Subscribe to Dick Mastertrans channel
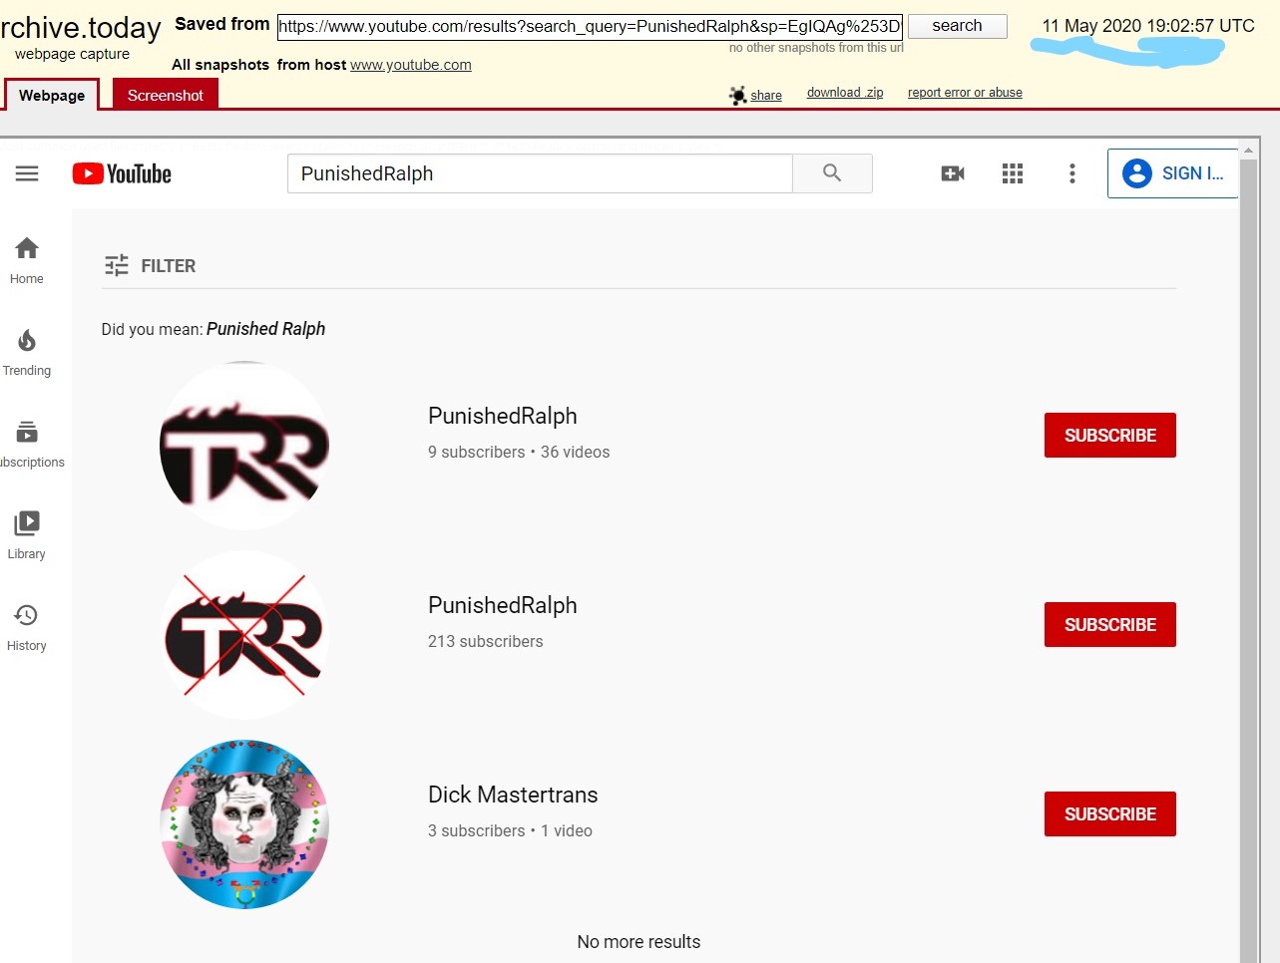Viewport: 1280px width, 963px height. [1110, 814]
